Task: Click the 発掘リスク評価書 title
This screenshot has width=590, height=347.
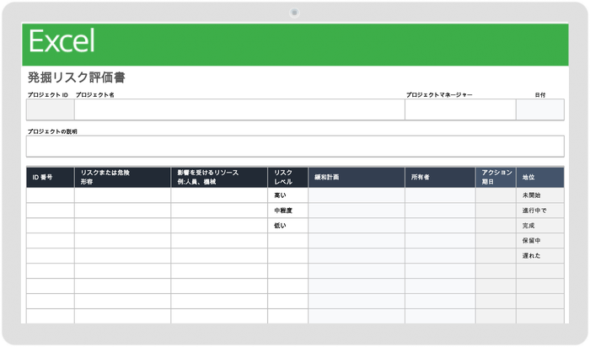Action: tap(77, 77)
